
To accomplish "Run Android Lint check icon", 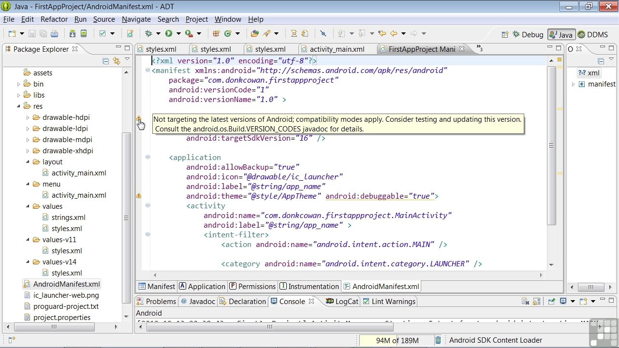I will [103, 34].
